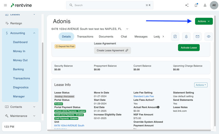This screenshot has height=134, width=219.
Task: Open the AI sparkle assistant icon
Action: [x=187, y=5]
